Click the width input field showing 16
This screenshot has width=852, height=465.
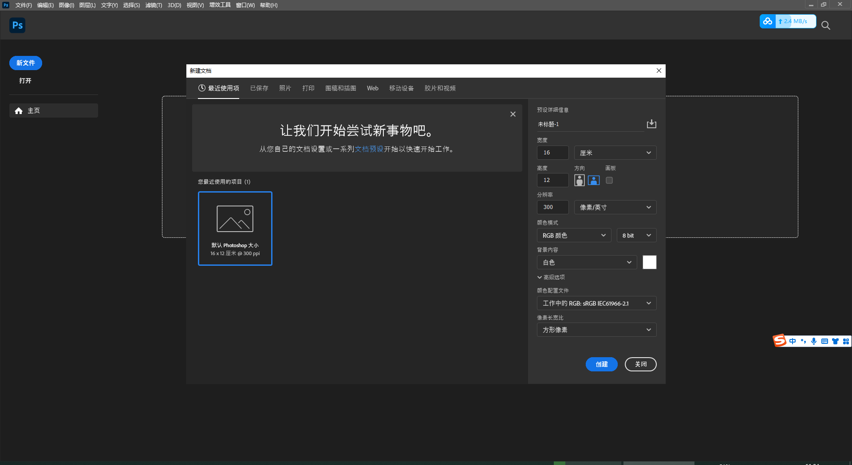(x=553, y=153)
